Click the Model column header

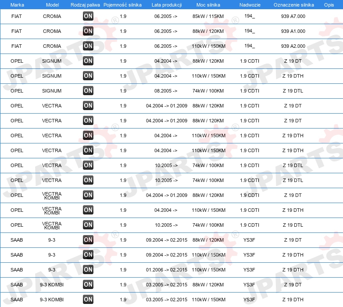(x=52, y=5)
